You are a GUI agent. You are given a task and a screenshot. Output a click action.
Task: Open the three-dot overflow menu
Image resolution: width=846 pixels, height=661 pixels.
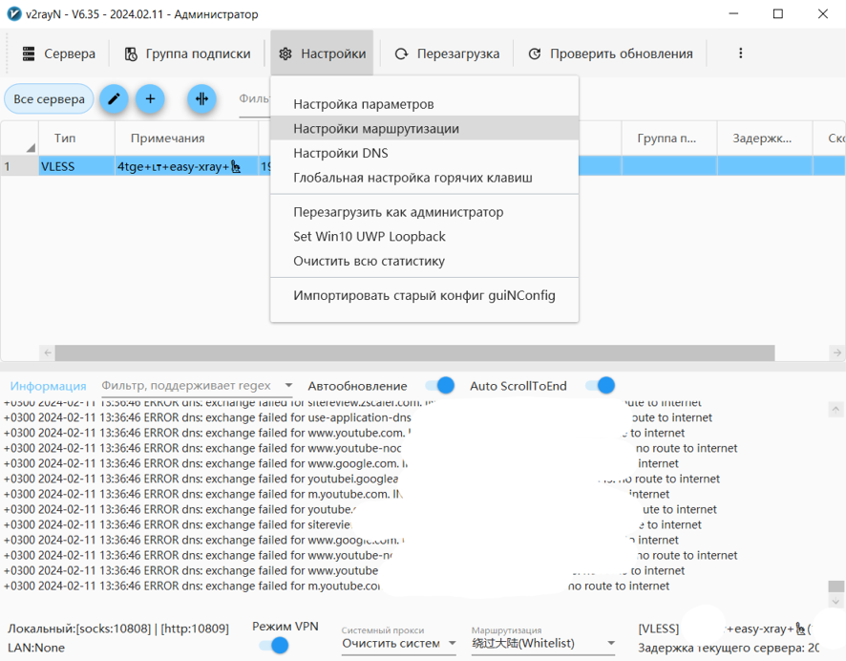(740, 53)
